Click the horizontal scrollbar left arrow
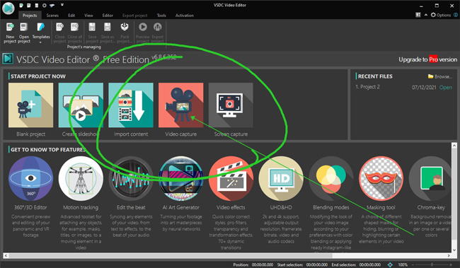The image size is (460, 268). point(6,256)
